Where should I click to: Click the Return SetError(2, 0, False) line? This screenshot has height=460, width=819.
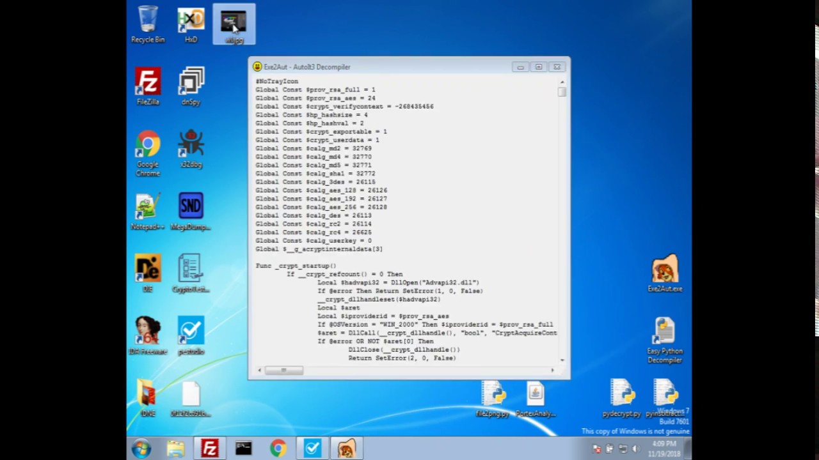402,358
